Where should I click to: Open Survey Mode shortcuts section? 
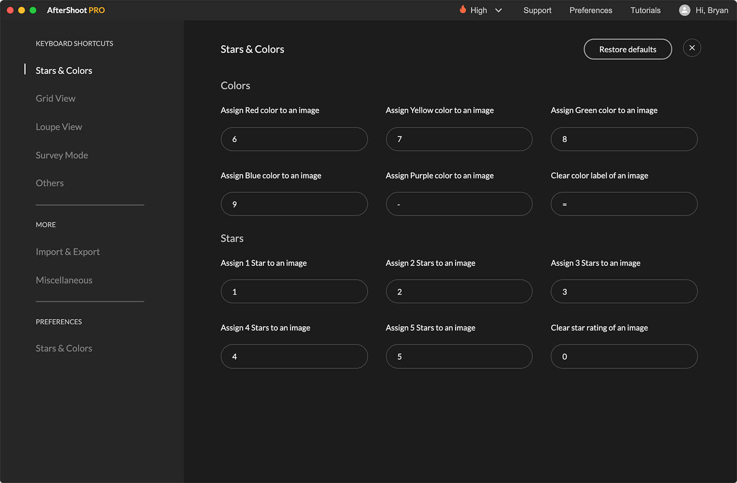pyautogui.click(x=62, y=155)
